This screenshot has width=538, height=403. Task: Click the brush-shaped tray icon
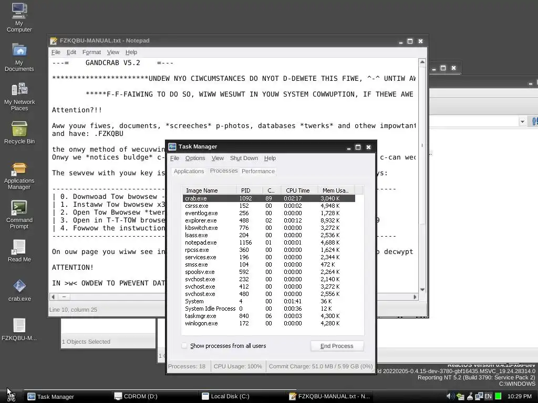pos(470,397)
